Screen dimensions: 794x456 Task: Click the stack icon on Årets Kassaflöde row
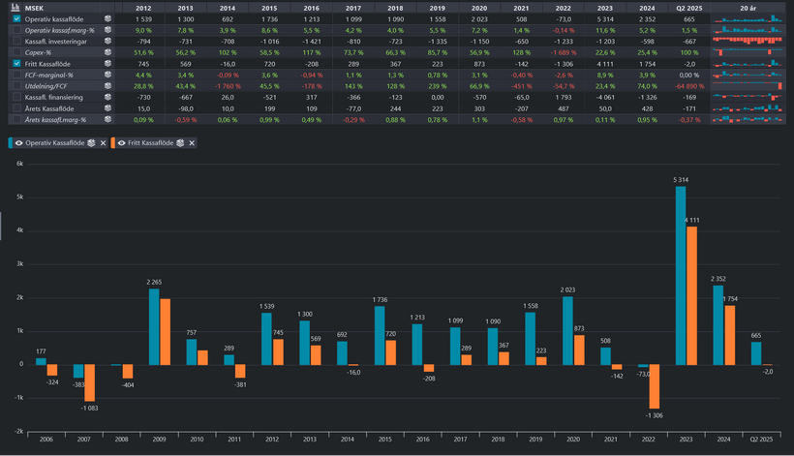[108, 108]
